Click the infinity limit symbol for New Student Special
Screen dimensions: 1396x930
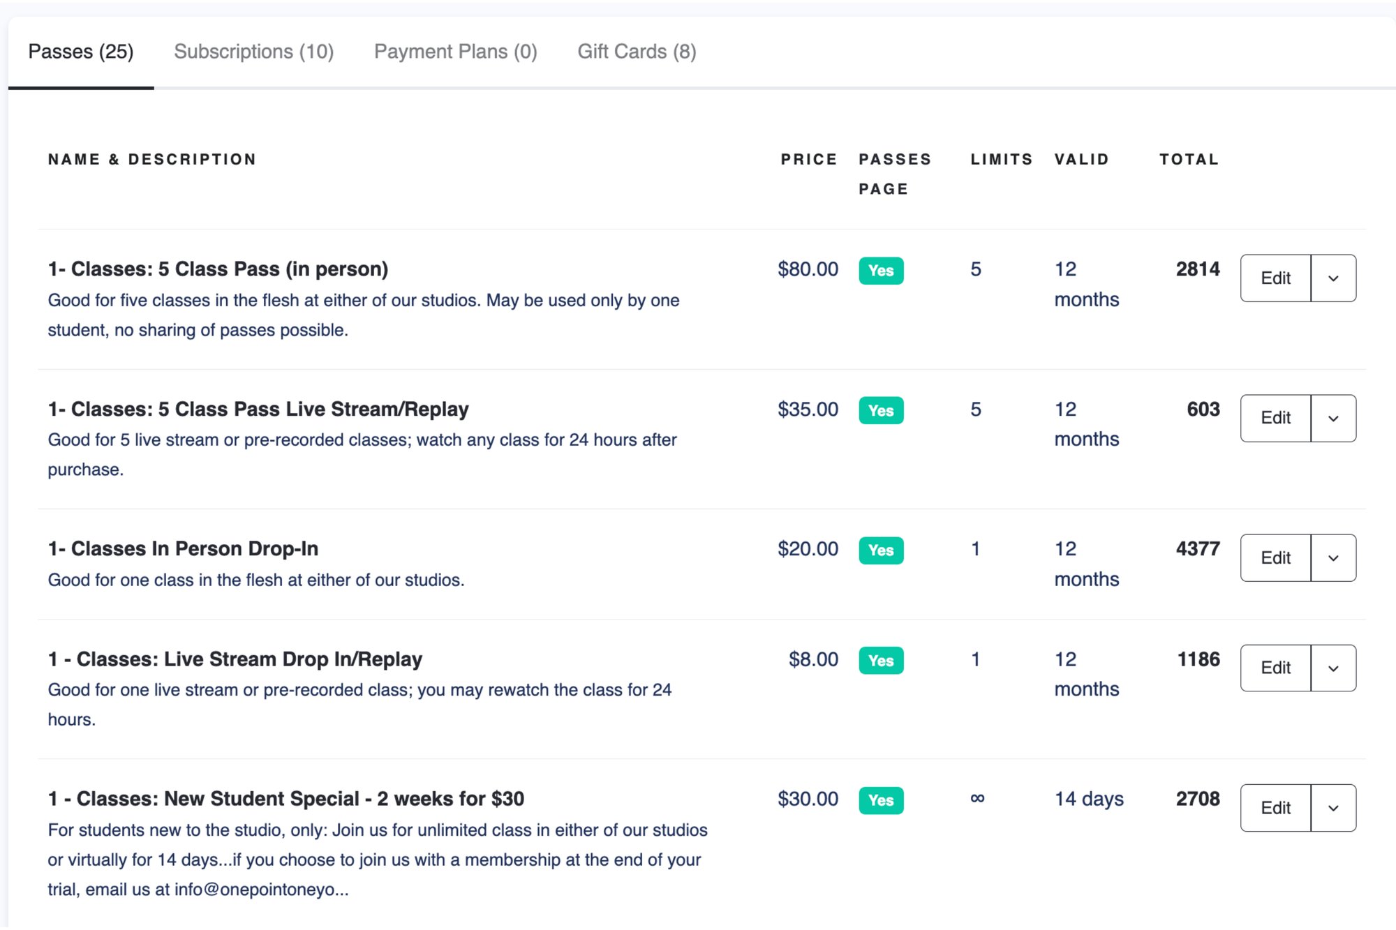tap(977, 798)
